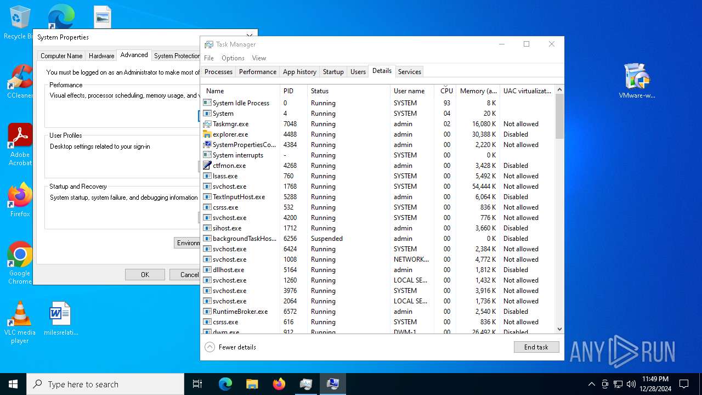The height and width of the screenshot is (395, 702).
Task: Click lsass.exe process icon
Action: [207, 176]
